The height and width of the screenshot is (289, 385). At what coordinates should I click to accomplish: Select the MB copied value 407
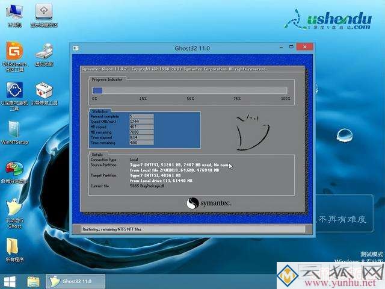coord(142,127)
